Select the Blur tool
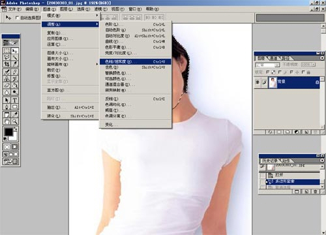This screenshot has height=235, width=326. tap(7, 92)
